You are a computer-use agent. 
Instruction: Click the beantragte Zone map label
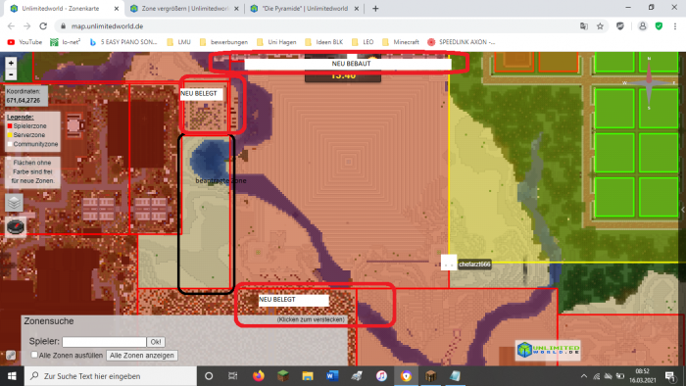220,180
